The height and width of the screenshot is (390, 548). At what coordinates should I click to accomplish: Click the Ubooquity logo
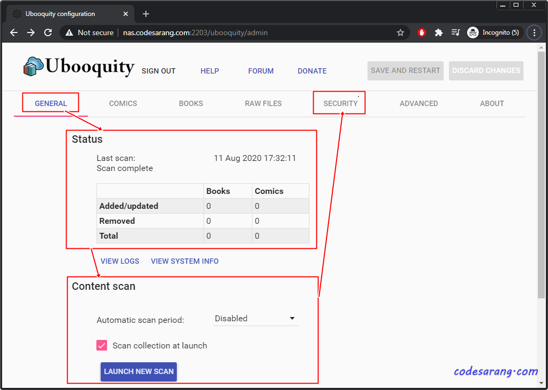pyautogui.click(x=79, y=67)
